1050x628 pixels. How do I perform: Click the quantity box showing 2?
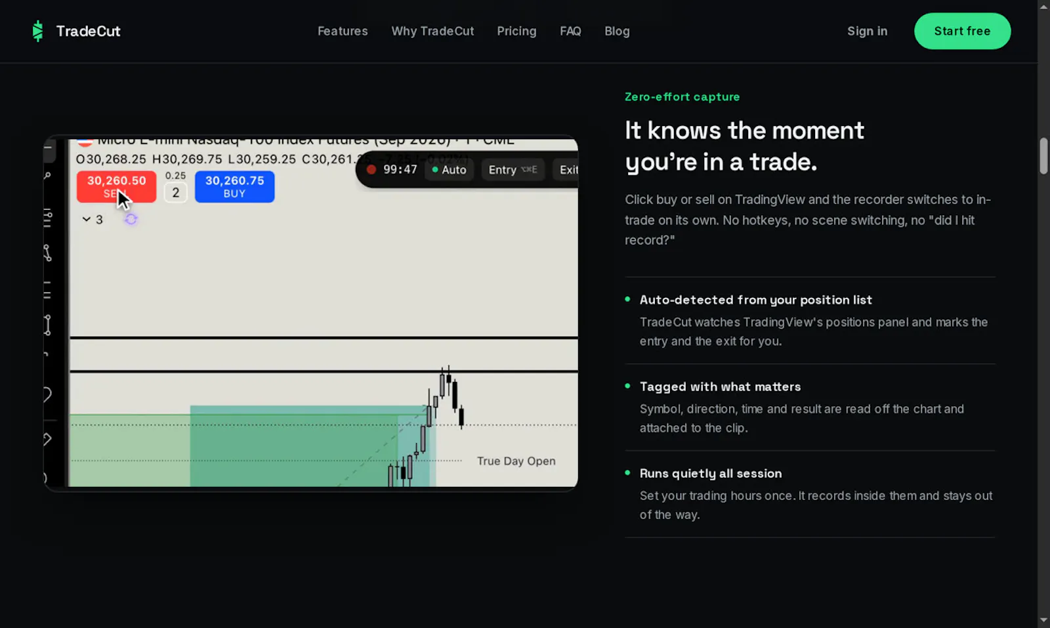click(175, 192)
